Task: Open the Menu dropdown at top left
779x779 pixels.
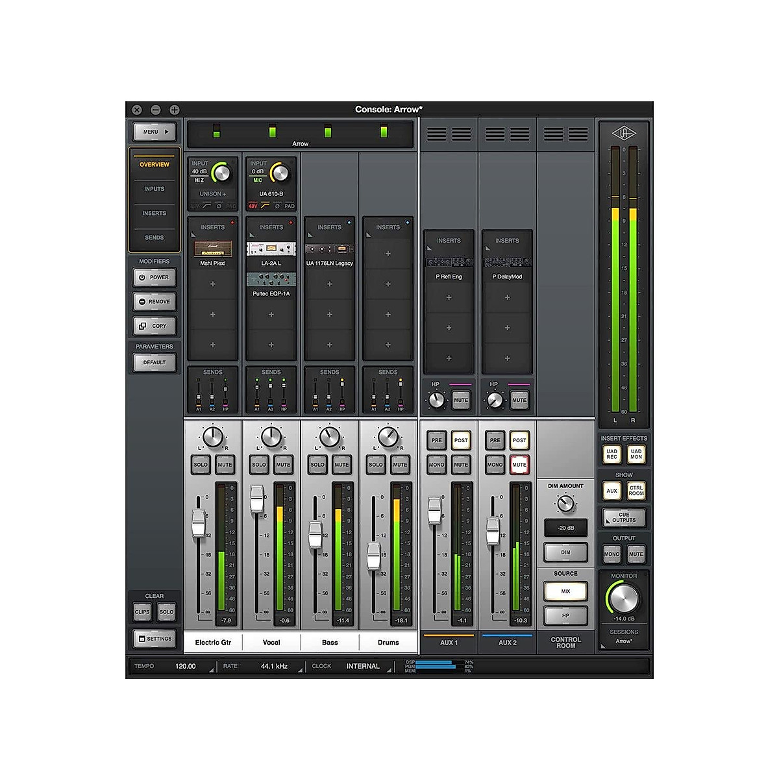Action: pyautogui.click(x=153, y=131)
